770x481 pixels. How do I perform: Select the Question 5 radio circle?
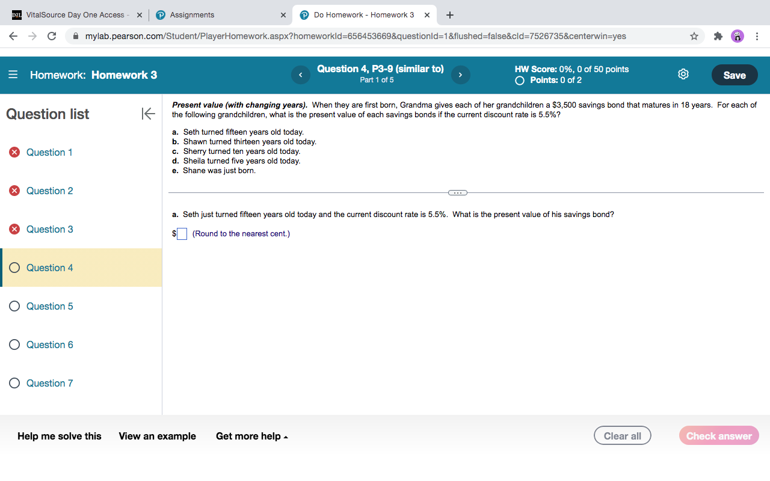[x=14, y=305]
